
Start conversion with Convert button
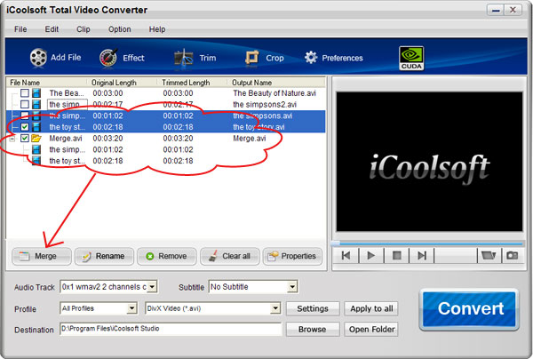pyautogui.click(x=469, y=309)
